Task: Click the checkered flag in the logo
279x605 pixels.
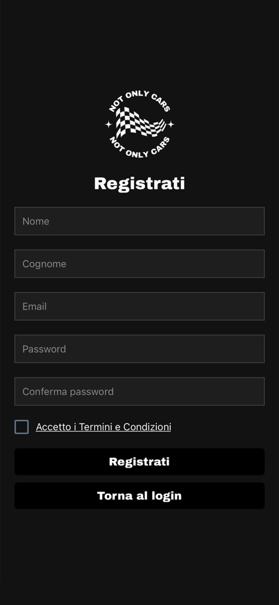Action: [x=140, y=123]
